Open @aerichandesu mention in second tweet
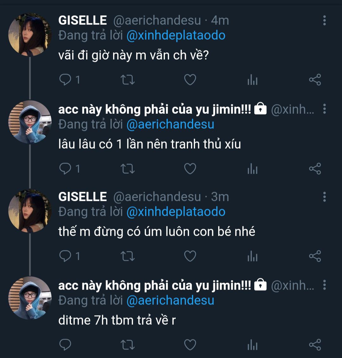Viewport: 342px width, 358px height. click(170, 124)
